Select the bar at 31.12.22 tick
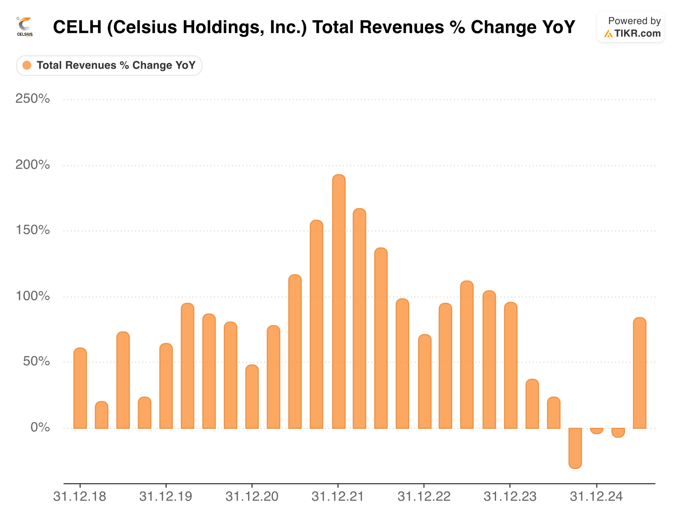The image size is (676, 519). click(424, 382)
